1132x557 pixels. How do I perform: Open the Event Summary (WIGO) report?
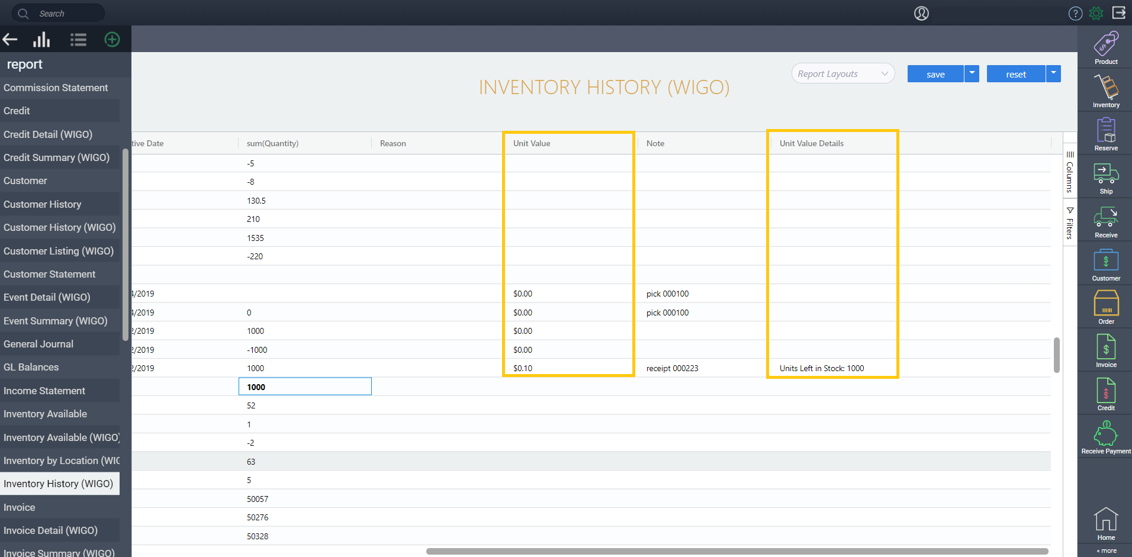click(60, 321)
